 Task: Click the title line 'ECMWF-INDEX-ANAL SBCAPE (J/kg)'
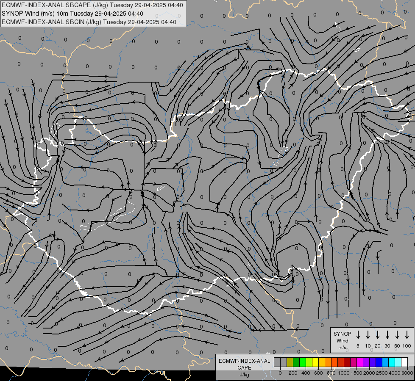[x=55, y=5]
